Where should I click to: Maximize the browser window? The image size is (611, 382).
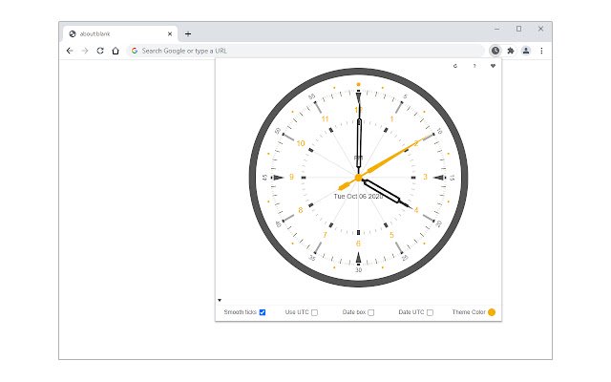[518, 29]
